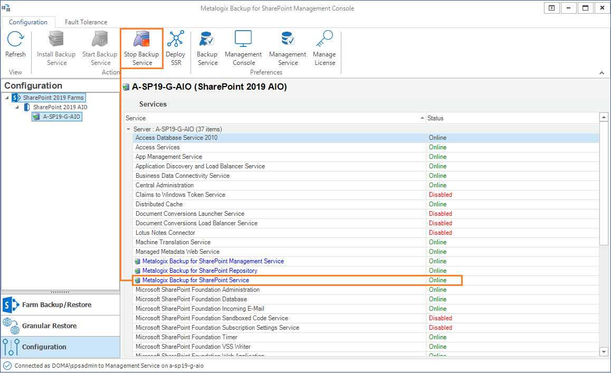Screen dimensions: 611x373
Task: Click the server icon beside A-SP19-G-AIO heading
Action: [x=126, y=87]
